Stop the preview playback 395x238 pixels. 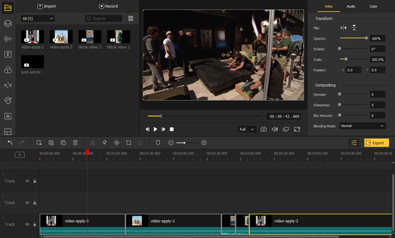(x=171, y=129)
